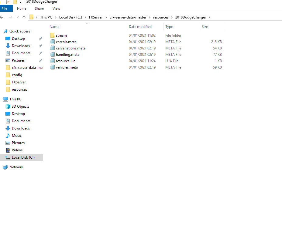Click the pin icon next to Quick access Pictures

point(41,60)
